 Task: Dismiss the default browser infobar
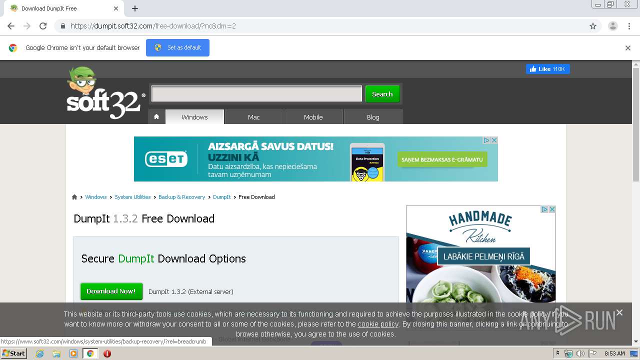click(x=628, y=48)
